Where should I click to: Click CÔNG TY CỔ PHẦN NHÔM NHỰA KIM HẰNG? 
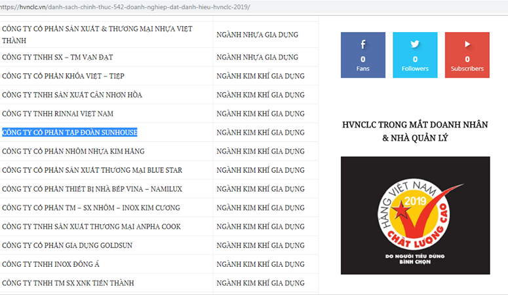73,151
